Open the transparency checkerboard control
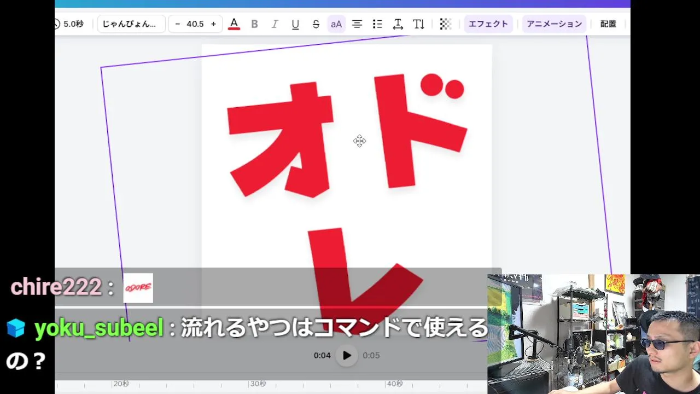The image size is (700, 394). coord(446,24)
